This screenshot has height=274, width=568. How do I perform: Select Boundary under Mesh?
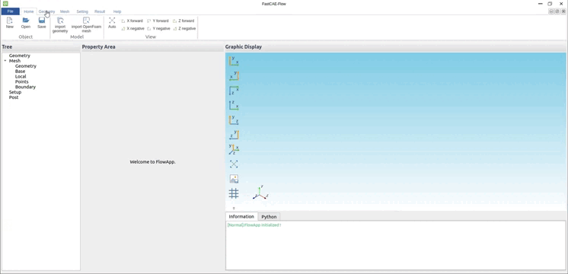tap(25, 87)
